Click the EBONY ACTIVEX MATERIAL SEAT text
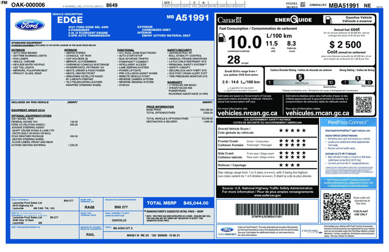Viewport: 389px width, 252px height. (x=166, y=35)
